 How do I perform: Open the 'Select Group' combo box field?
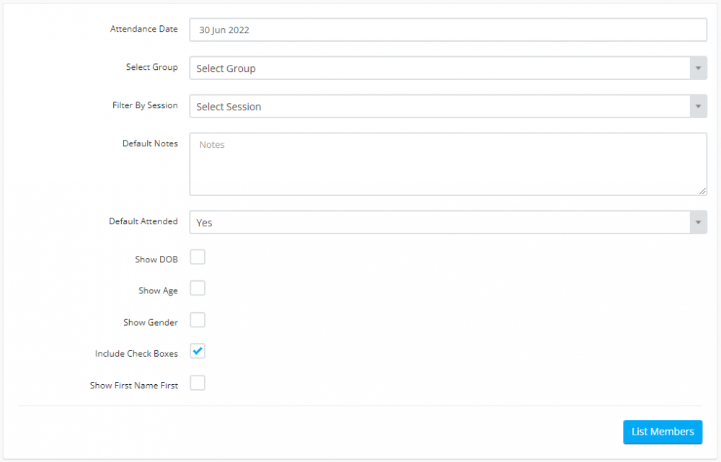click(x=438, y=68)
